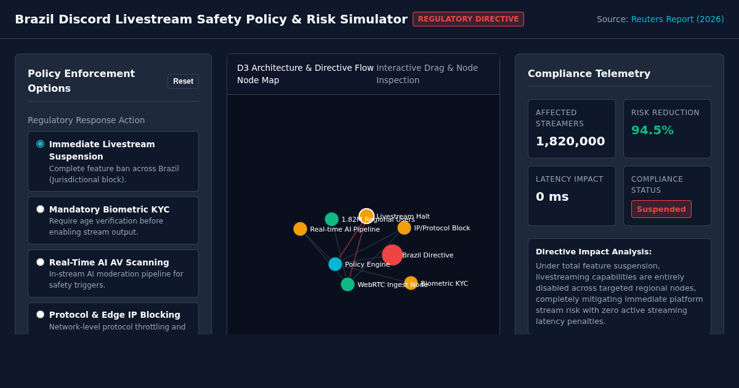Click the Policy Enforcement Options heading
The image size is (739, 388).
81,81
